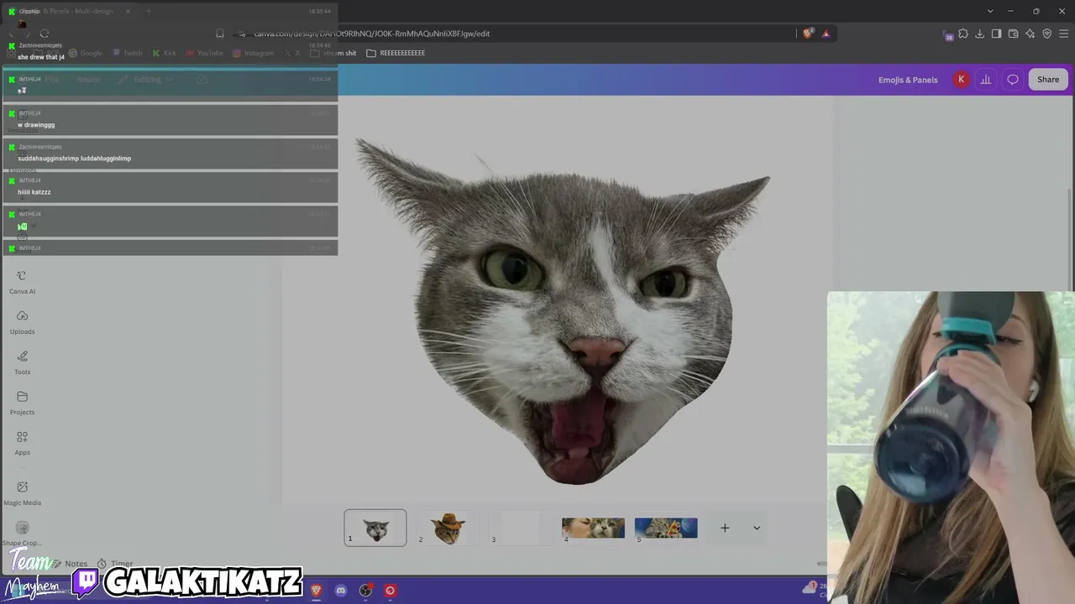Click the Brave Rewards triangle icon
Screen dimensions: 1075x604
tap(826, 34)
